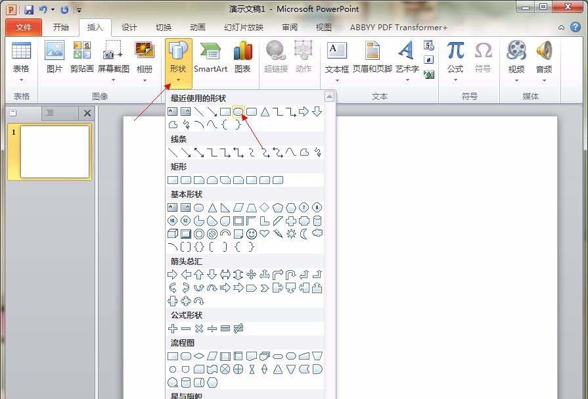This screenshot has width=588, height=399.
Task: Pick the cloud shape in 基本形状
Action: 317,233
